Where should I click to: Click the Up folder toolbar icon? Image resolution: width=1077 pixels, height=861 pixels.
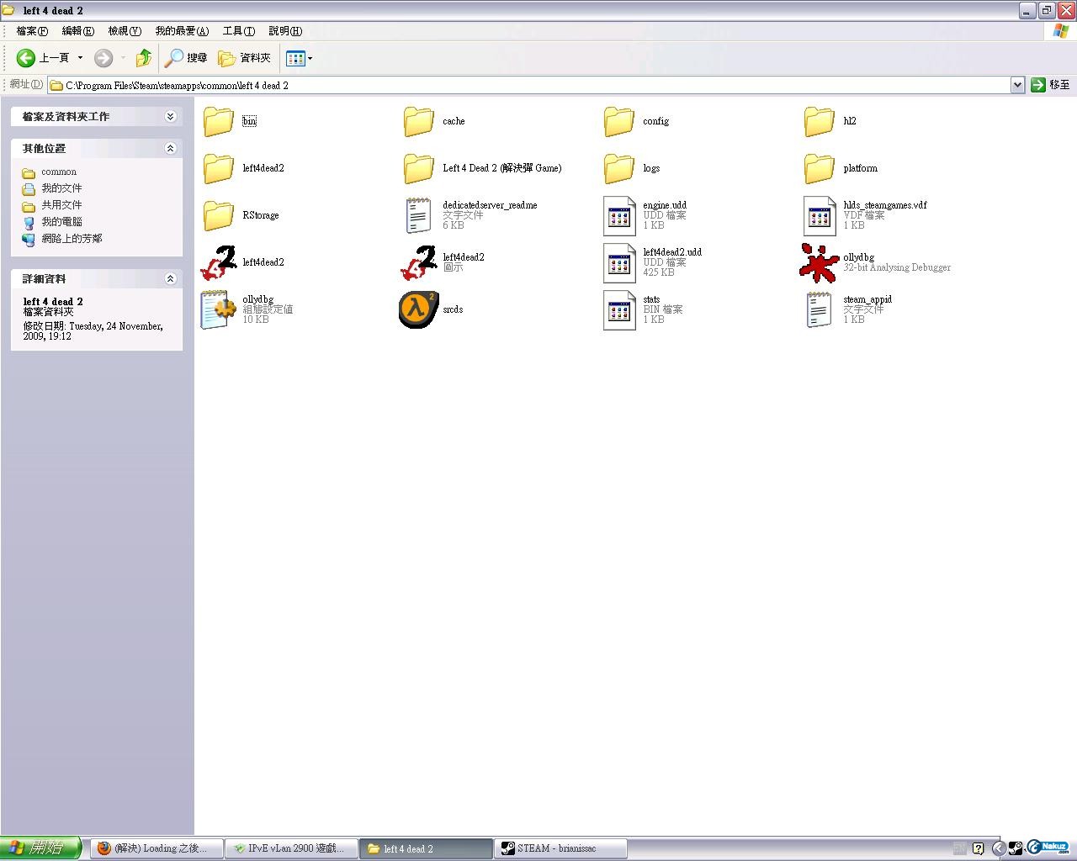(x=144, y=58)
